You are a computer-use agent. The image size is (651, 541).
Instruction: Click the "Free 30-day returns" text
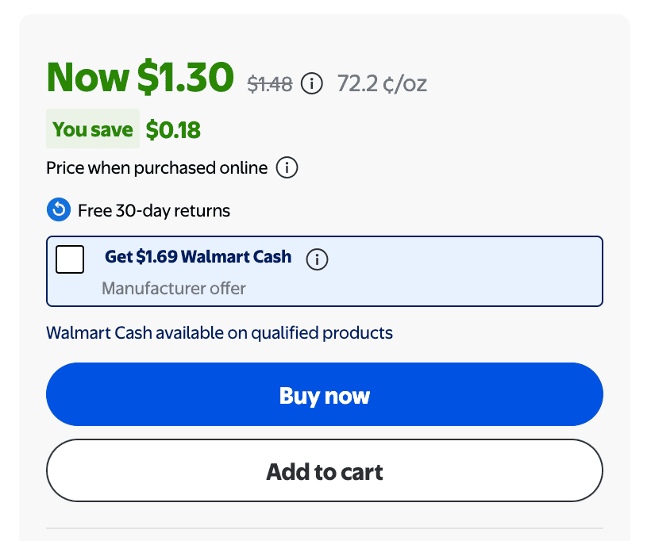point(154,211)
